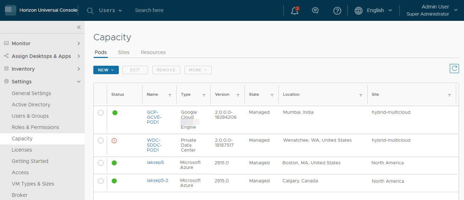The height and width of the screenshot is (200, 464).
Task: Click the 'Calgary, Canada' location cell
Action: [x=300, y=181]
